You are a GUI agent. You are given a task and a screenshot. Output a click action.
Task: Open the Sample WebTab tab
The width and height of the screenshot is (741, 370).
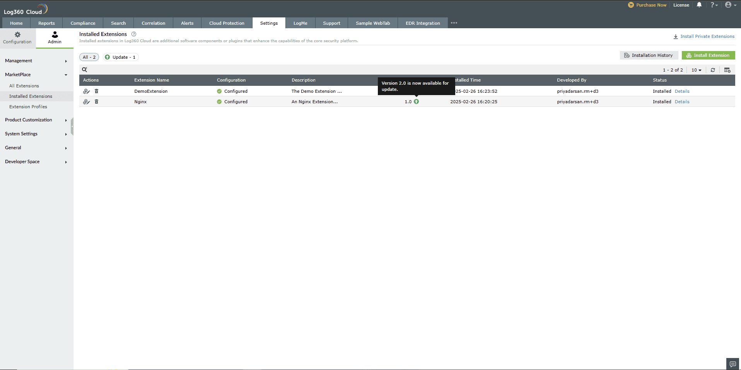[373, 23]
